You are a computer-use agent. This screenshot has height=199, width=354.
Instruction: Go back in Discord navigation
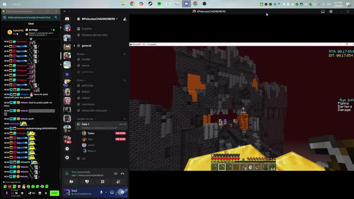click(65, 11)
